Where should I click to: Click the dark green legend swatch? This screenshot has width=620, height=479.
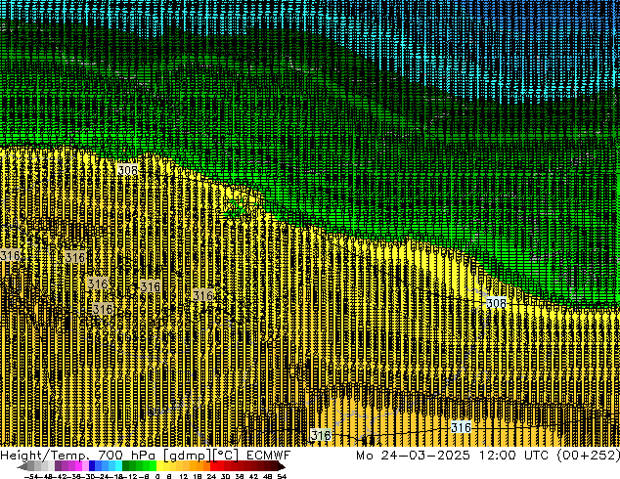pyautogui.click(x=126, y=467)
